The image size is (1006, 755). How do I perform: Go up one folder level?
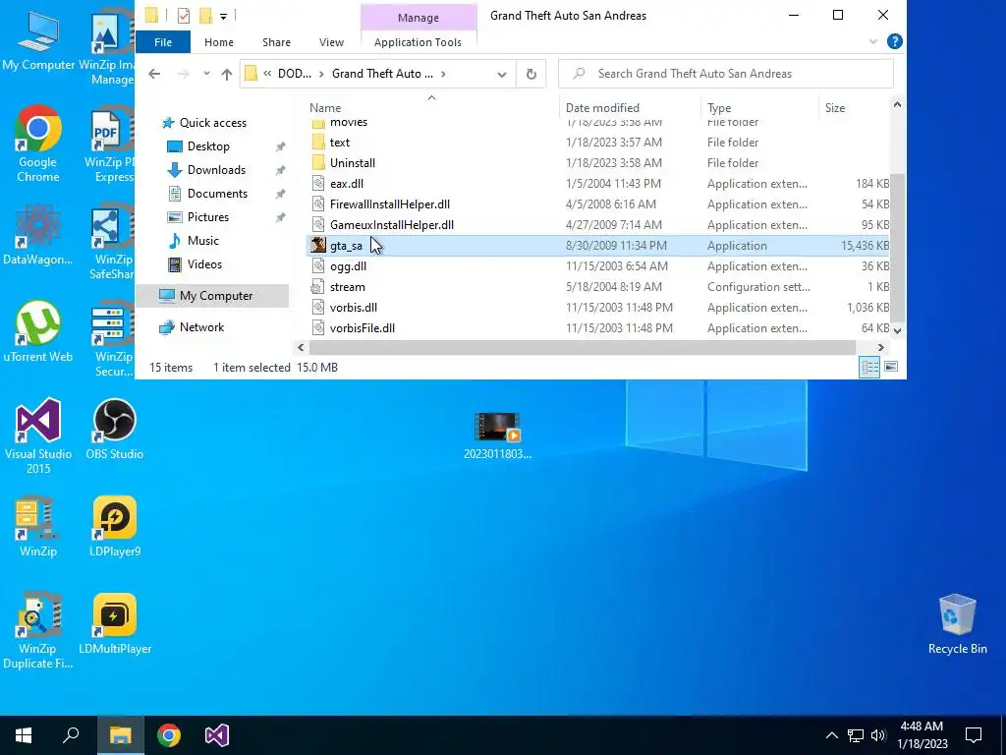(x=227, y=74)
